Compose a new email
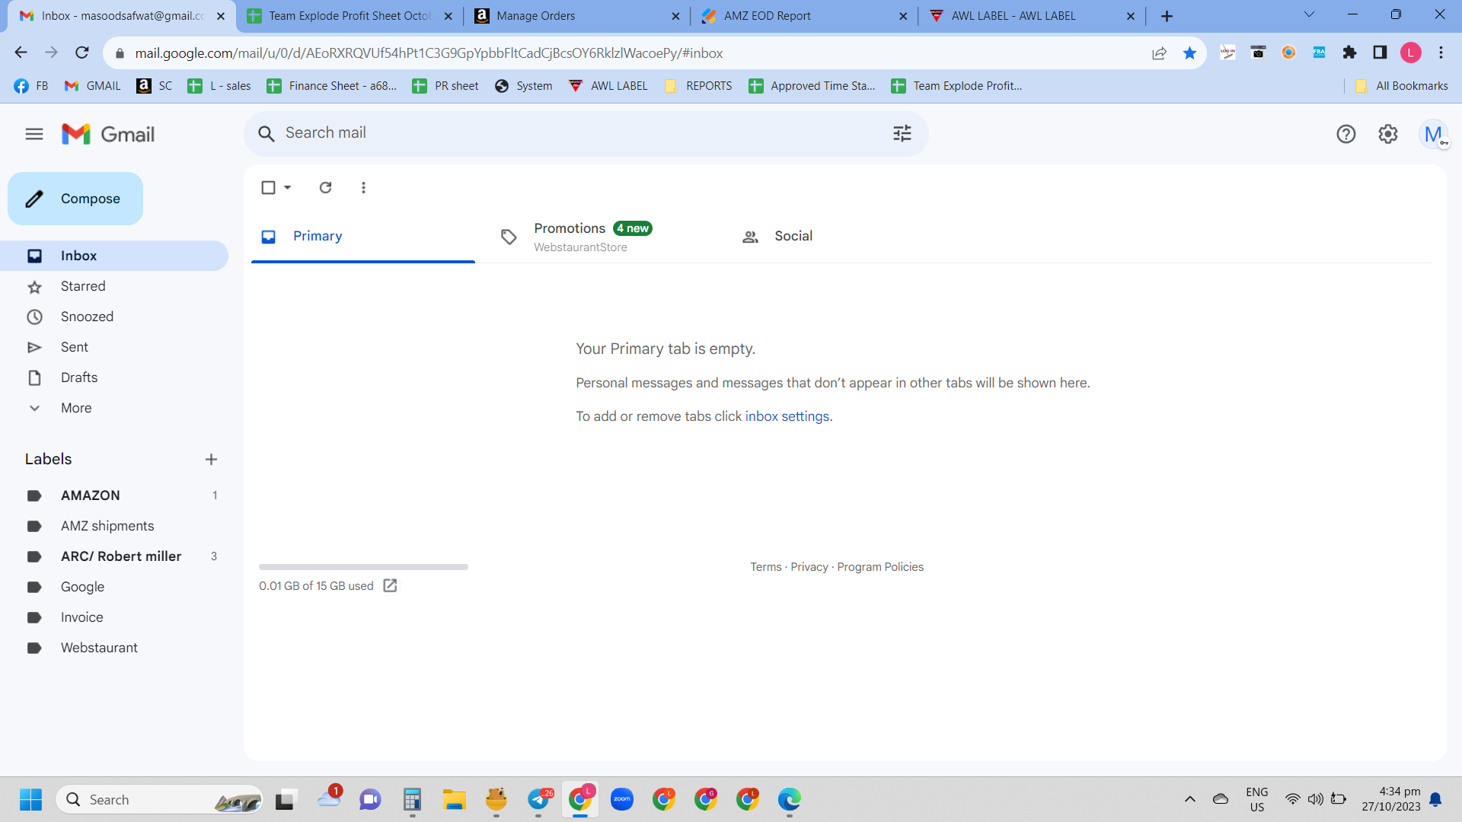Image resolution: width=1462 pixels, height=822 pixels. point(75,199)
